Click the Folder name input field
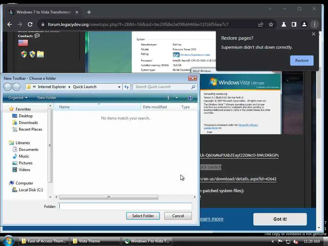Viewport: 328px width, 246px height. coord(125,207)
